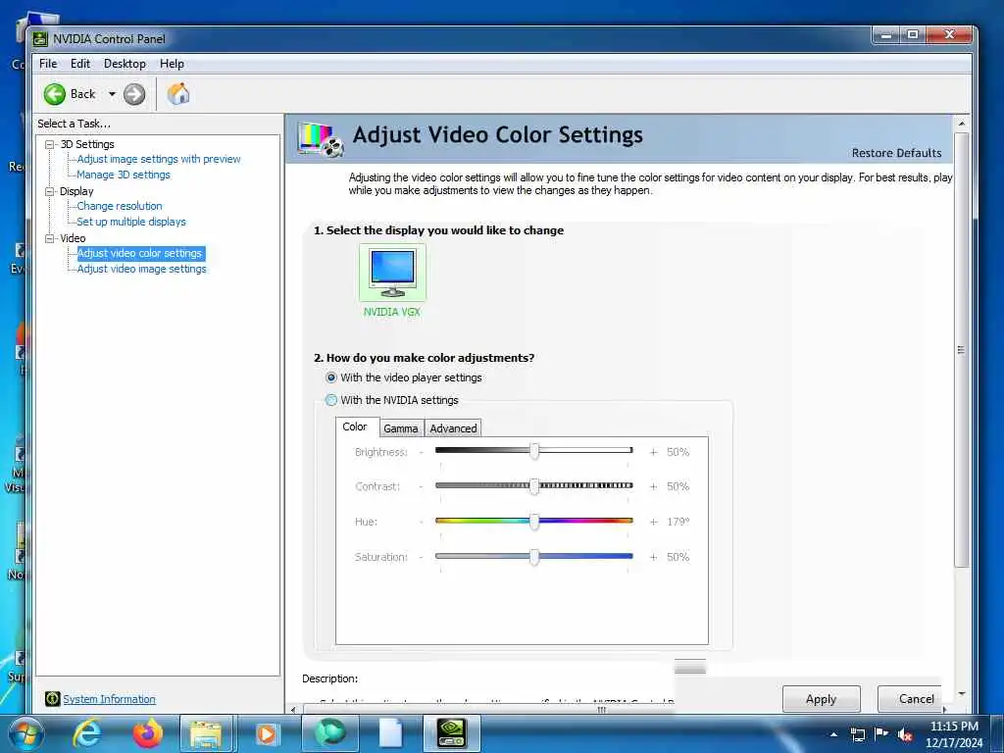
Task: Click the taskbar clock showing 11:15 PM
Action: coord(954,734)
